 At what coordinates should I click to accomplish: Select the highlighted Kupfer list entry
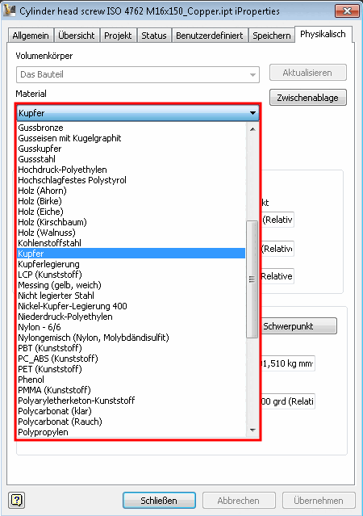[131, 254]
